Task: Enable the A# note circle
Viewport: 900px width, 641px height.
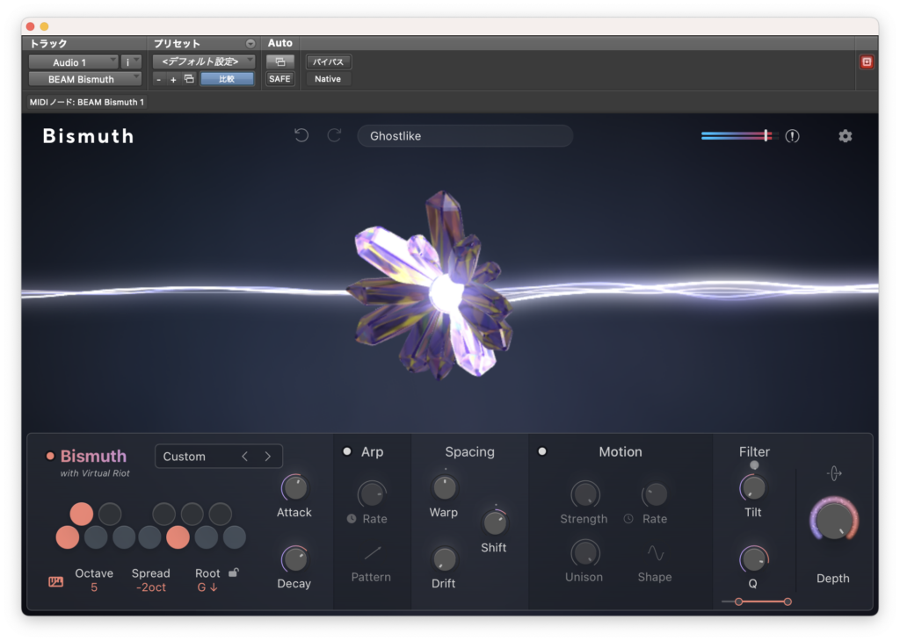Action: [220, 514]
